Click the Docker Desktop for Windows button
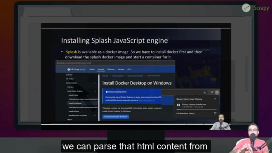This screenshot has height=153, width=272. [116, 116]
